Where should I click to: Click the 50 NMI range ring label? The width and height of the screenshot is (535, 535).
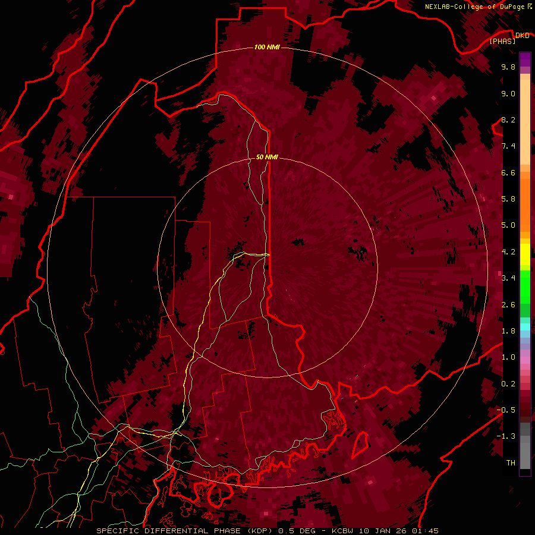(x=267, y=157)
